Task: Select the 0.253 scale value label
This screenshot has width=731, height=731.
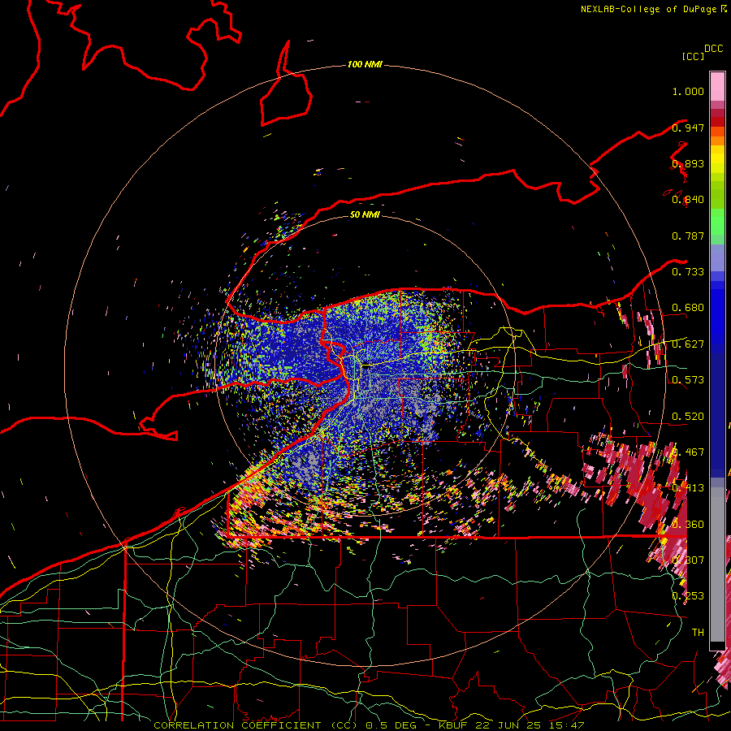Action: pos(688,596)
